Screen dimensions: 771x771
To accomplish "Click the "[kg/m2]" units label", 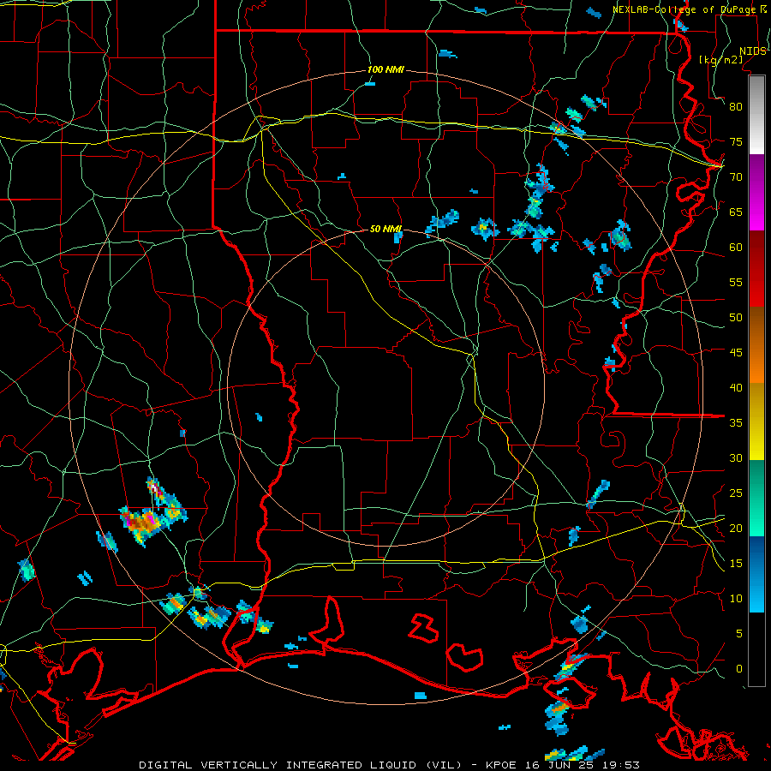I will 720,60.
